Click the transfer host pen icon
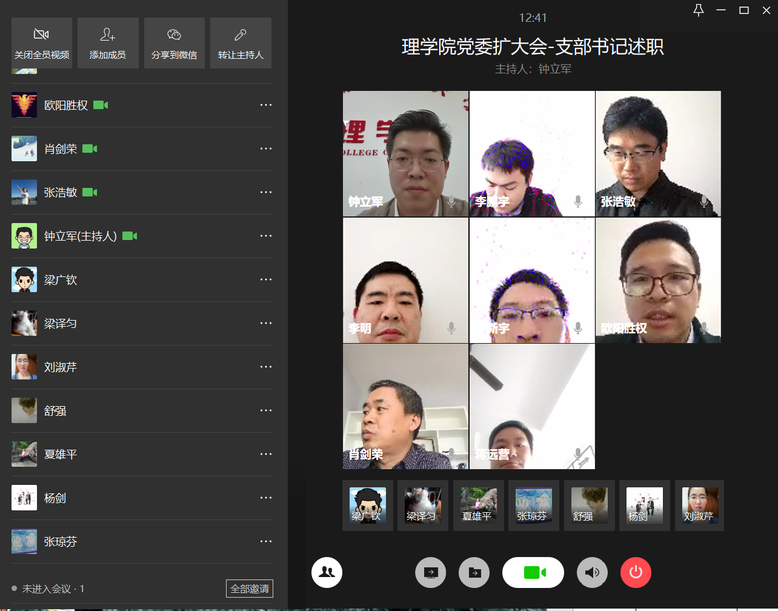 click(x=241, y=35)
